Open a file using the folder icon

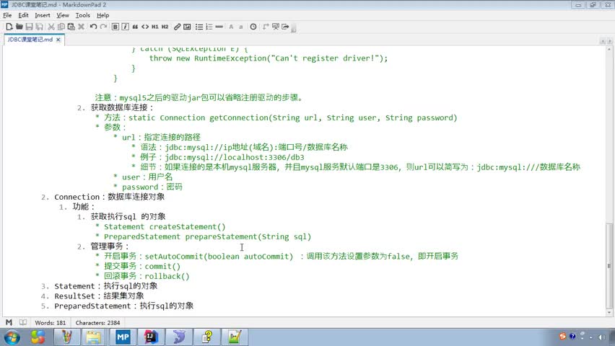19,27
